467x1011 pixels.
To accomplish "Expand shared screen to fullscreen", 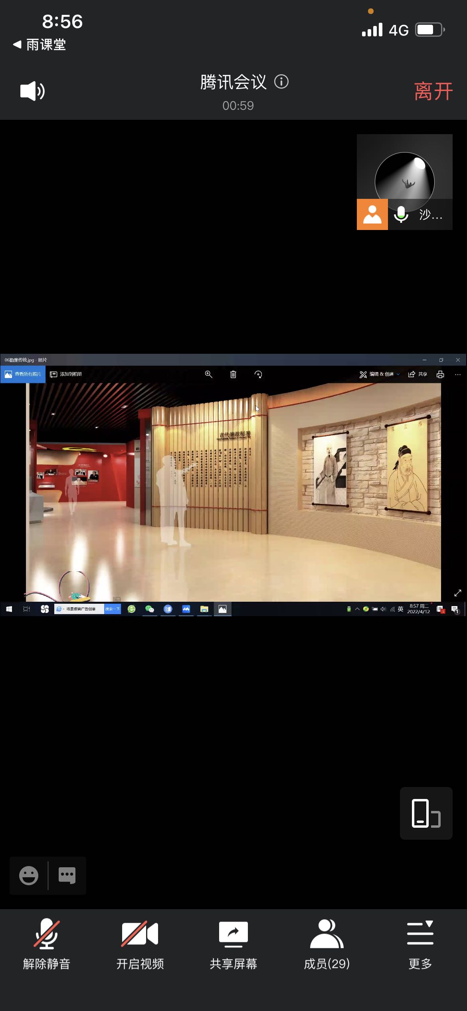I will [x=457, y=593].
